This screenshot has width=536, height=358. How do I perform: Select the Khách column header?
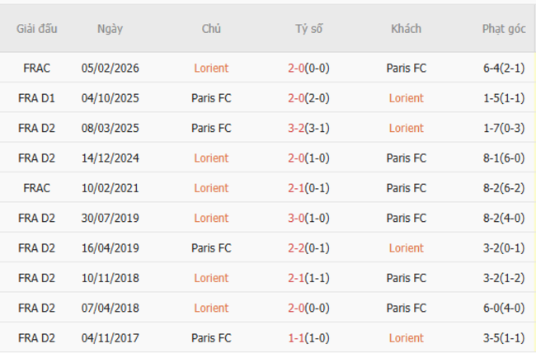coord(406,29)
